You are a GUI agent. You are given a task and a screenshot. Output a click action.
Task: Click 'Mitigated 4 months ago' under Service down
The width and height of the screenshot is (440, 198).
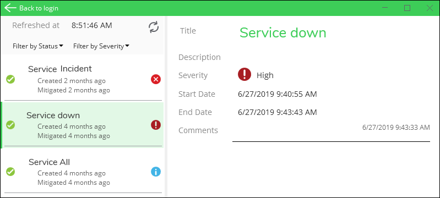[74, 136]
